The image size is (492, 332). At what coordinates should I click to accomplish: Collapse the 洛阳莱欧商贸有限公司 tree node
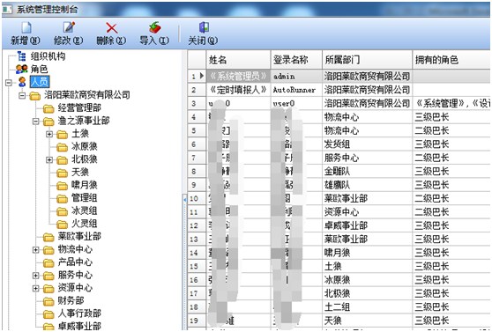pos(22,95)
